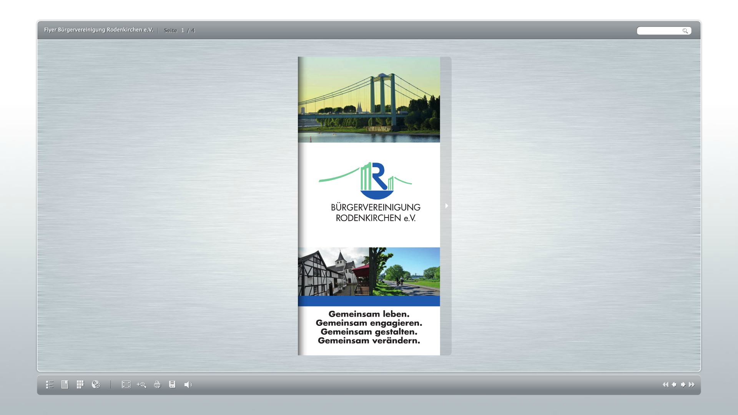The image size is (738, 415).
Task: Open the page thumbnails grid
Action: (x=80, y=385)
